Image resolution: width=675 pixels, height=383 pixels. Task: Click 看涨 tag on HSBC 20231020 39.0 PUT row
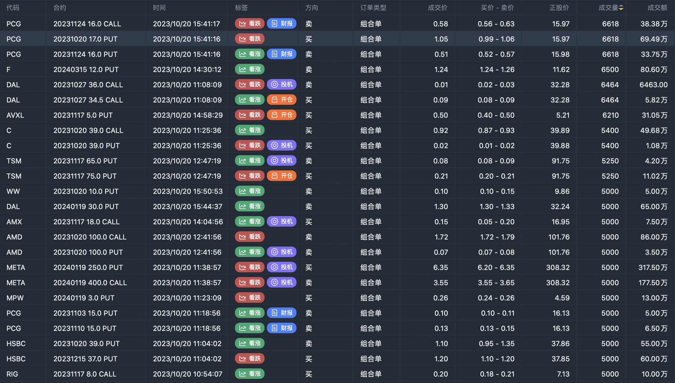(250, 343)
